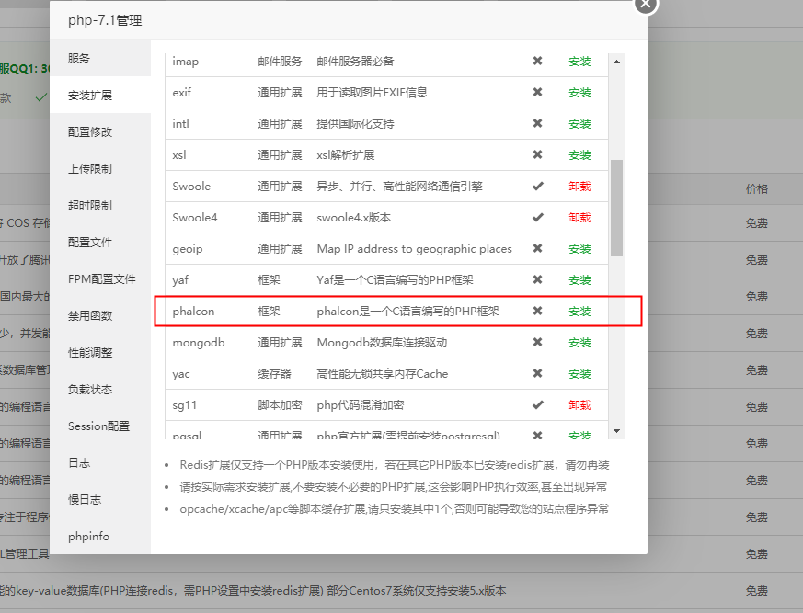Click the yac 缓存器 type cell
Viewport: 803px width, 613px height.
(x=274, y=374)
